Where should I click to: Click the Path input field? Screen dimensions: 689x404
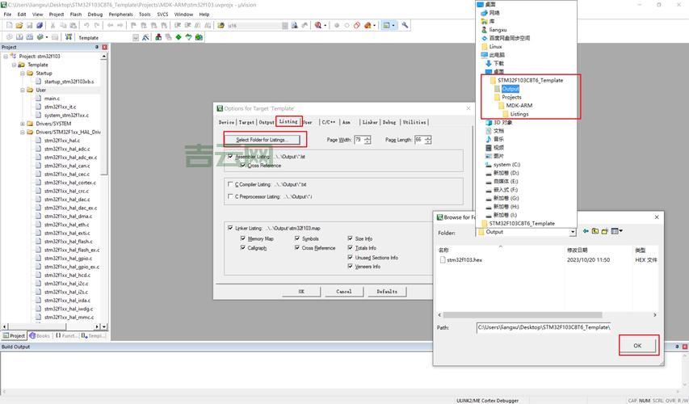pyautogui.click(x=544, y=327)
